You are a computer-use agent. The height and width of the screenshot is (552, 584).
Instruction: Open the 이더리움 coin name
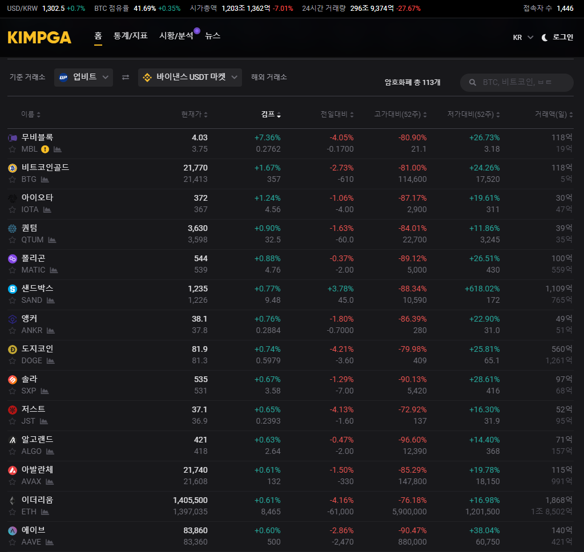coord(37,500)
